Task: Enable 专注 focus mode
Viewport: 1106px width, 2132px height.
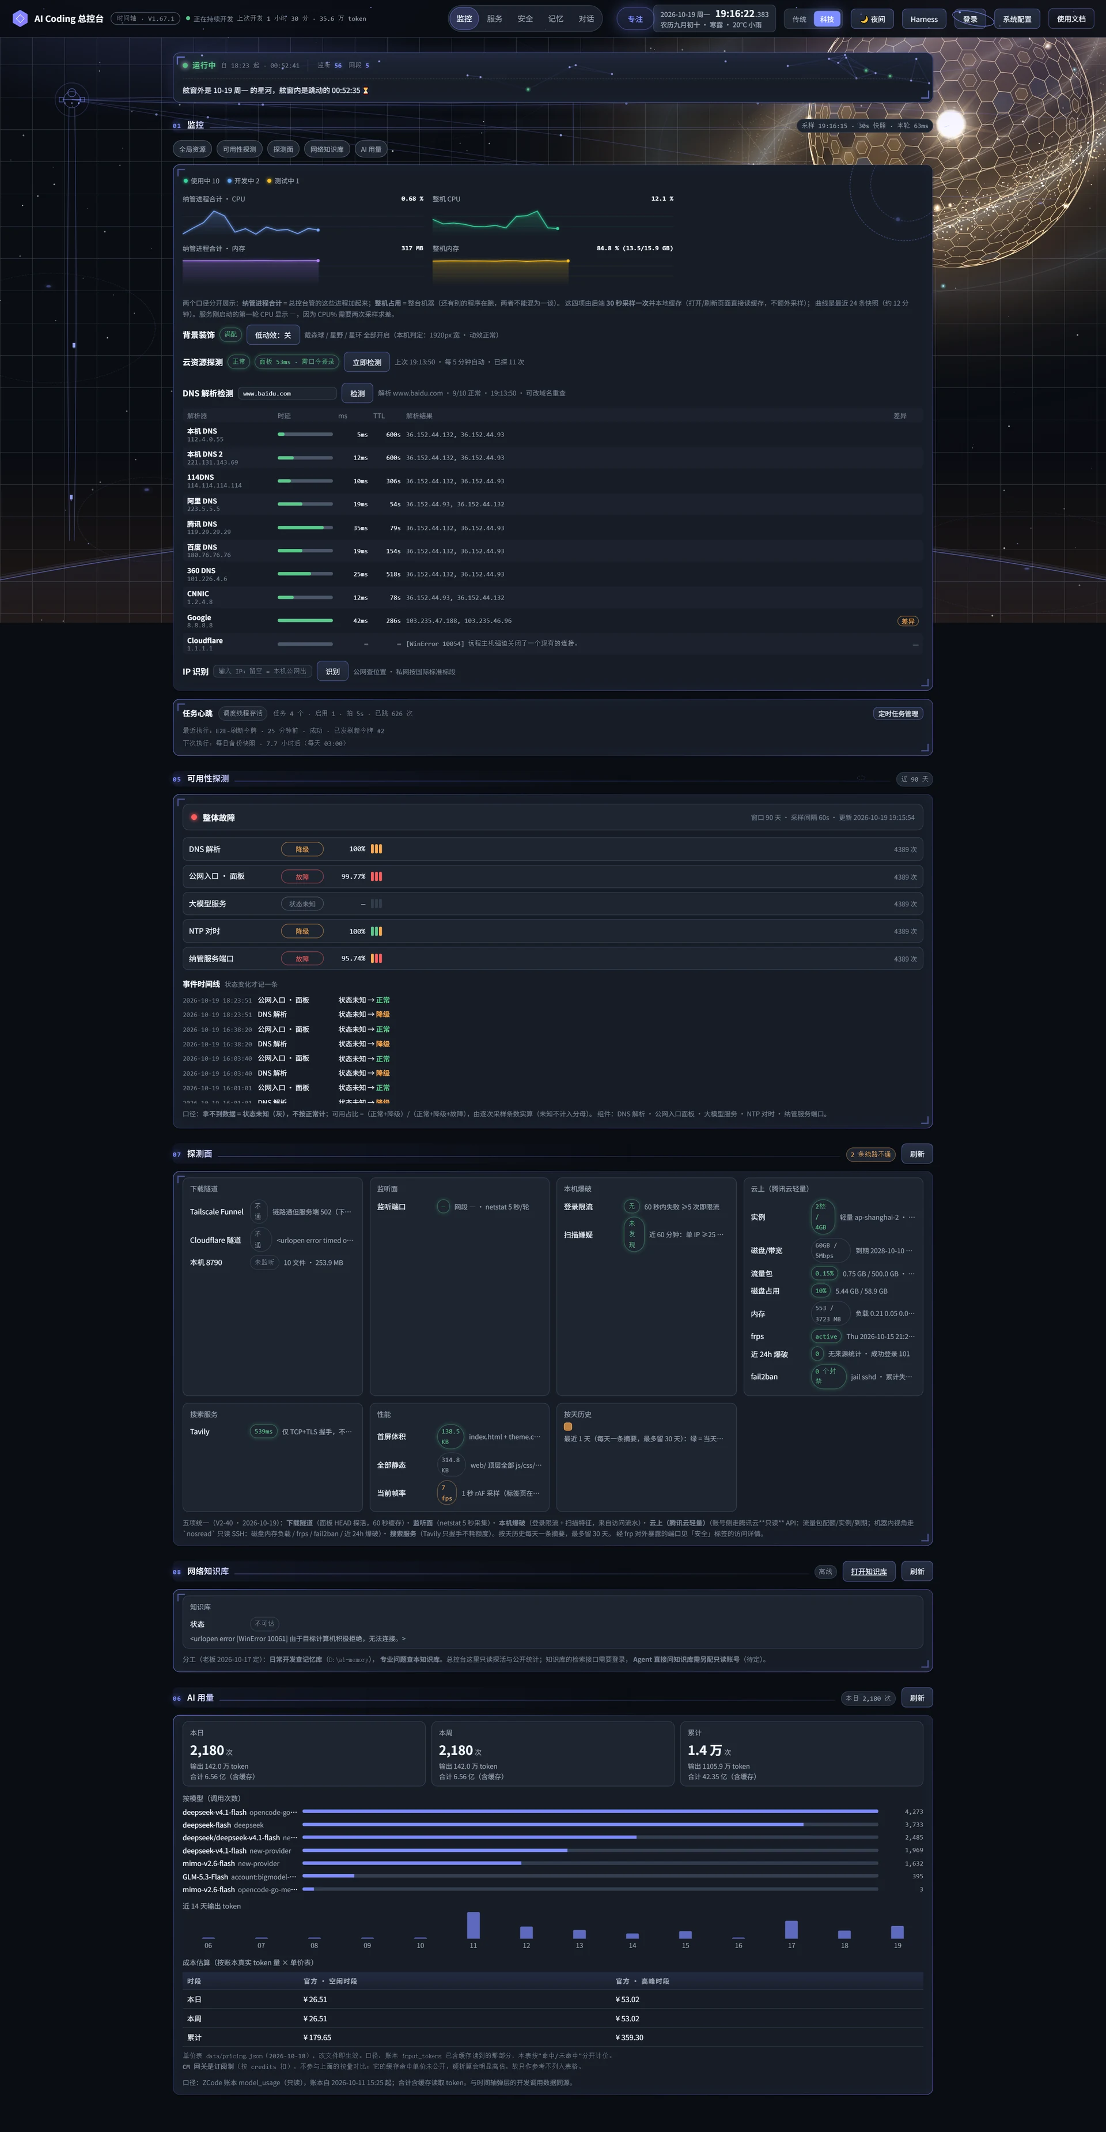Action: coord(634,19)
